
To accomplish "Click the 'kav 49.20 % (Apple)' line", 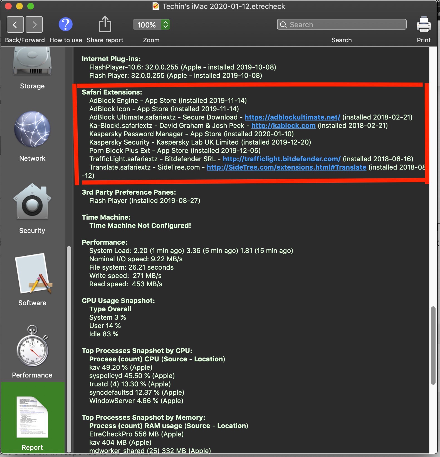I will click(x=121, y=367).
